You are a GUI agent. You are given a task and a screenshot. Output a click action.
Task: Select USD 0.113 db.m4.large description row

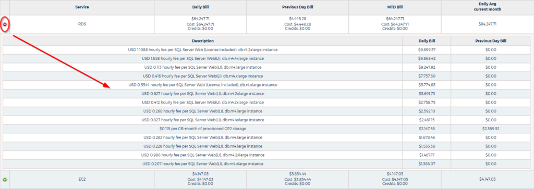[x=203, y=67]
